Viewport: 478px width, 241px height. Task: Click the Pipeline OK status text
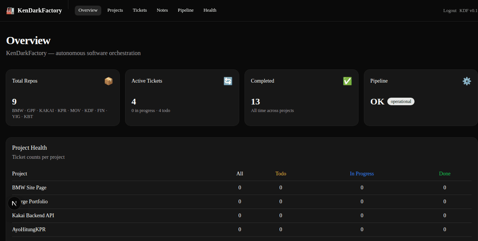coord(377,101)
